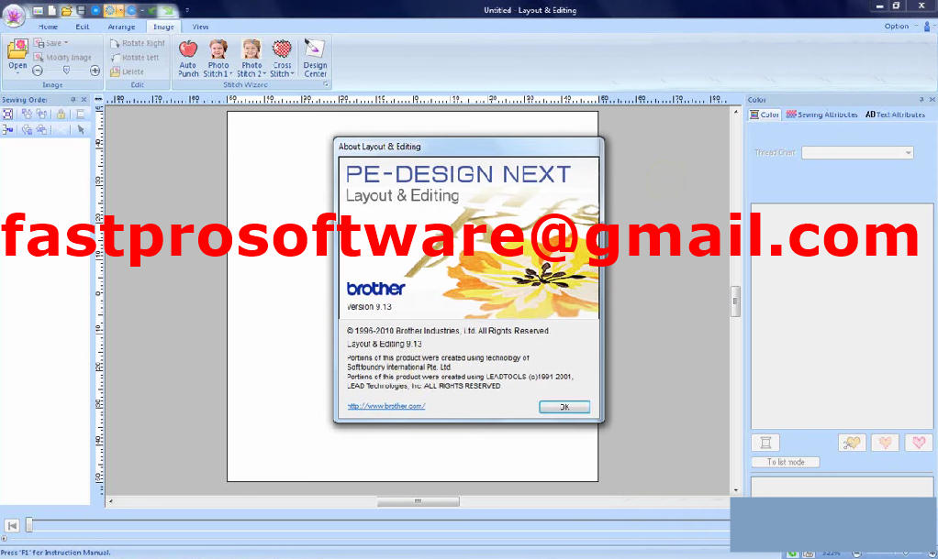Expand the Cross Stitch dropdown arrow

(x=293, y=74)
